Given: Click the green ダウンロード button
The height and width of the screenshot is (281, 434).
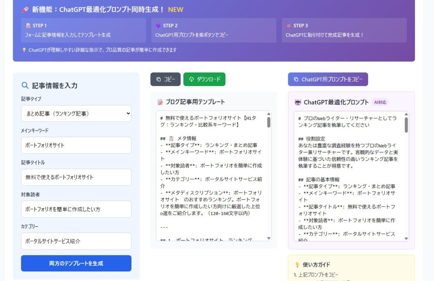Looking at the screenshot, I should 204,79.
